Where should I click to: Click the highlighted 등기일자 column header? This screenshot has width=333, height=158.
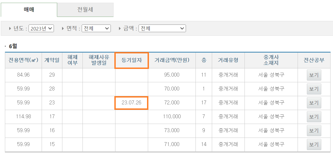[132, 60]
